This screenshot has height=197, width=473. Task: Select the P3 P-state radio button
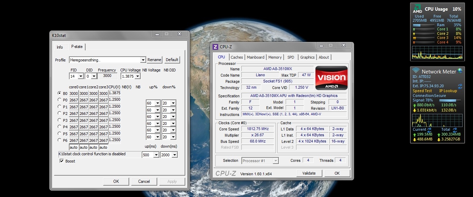pos(60,120)
